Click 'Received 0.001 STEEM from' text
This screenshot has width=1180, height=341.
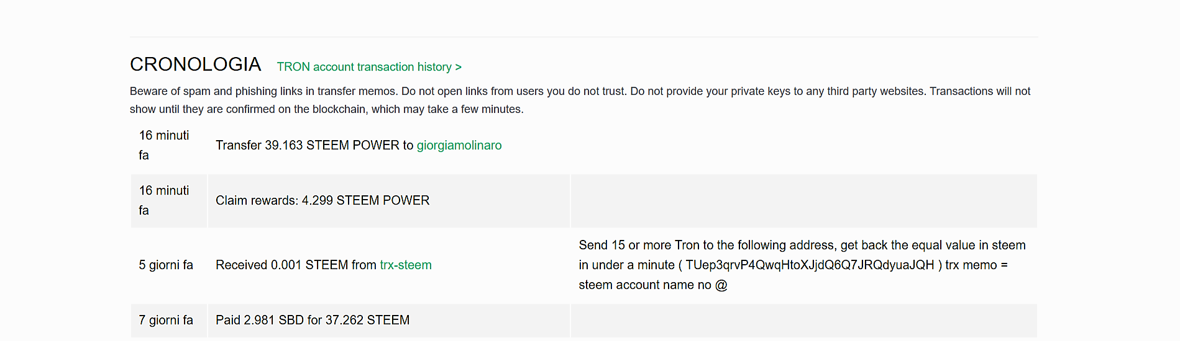pos(296,265)
